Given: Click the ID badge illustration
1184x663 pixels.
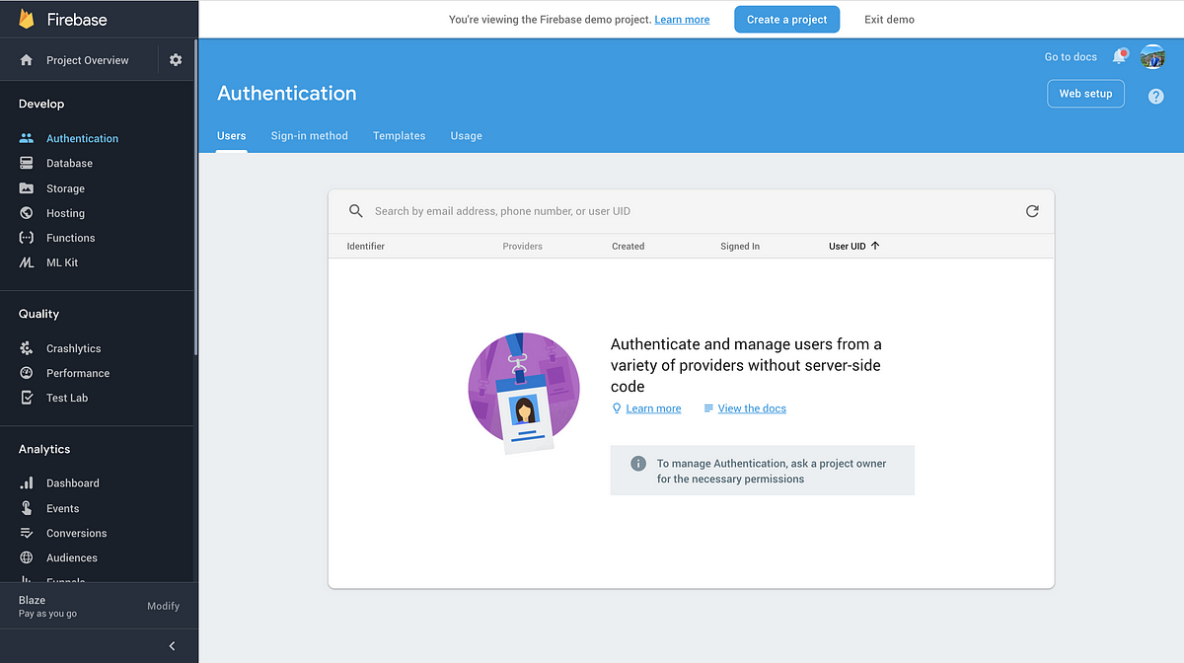Looking at the screenshot, I should coord(524,393).
